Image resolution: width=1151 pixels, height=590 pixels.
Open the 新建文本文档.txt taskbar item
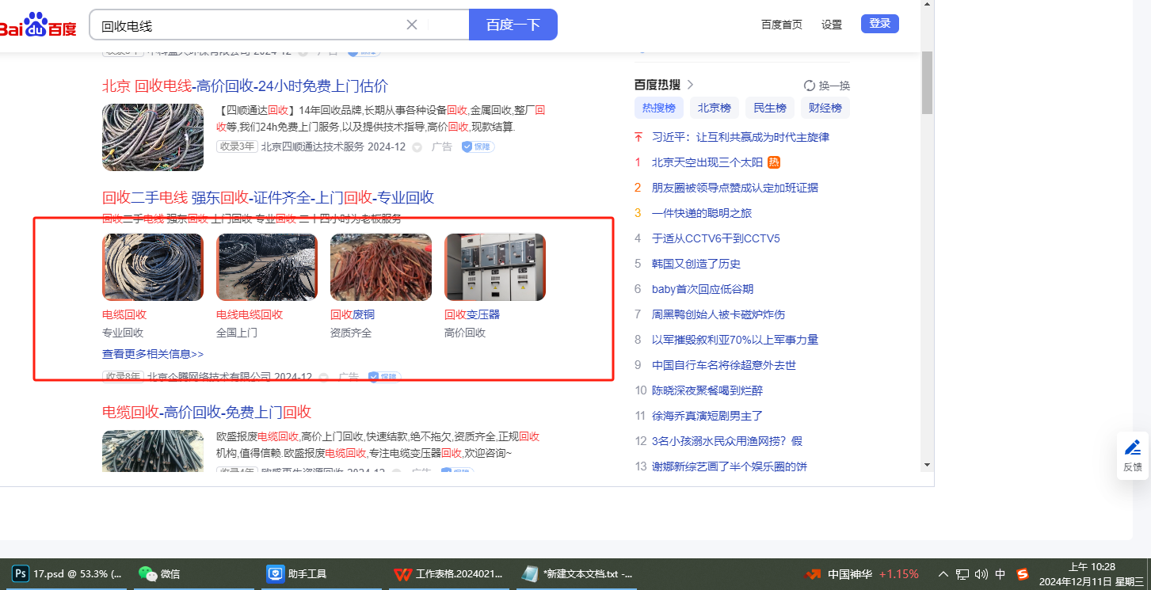point(577,574)
